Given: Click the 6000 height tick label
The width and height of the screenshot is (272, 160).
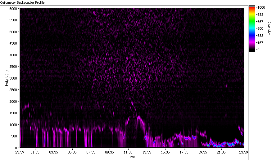Looking at the screenshot, I should click(x=13, y=9).
